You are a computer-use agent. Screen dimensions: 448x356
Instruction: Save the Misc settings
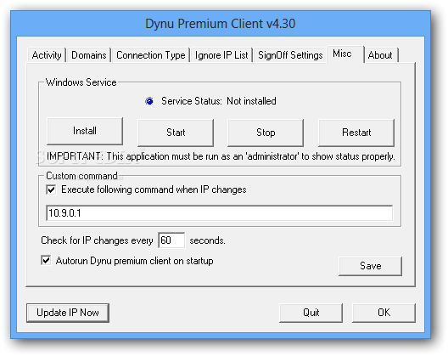(370, 266)
